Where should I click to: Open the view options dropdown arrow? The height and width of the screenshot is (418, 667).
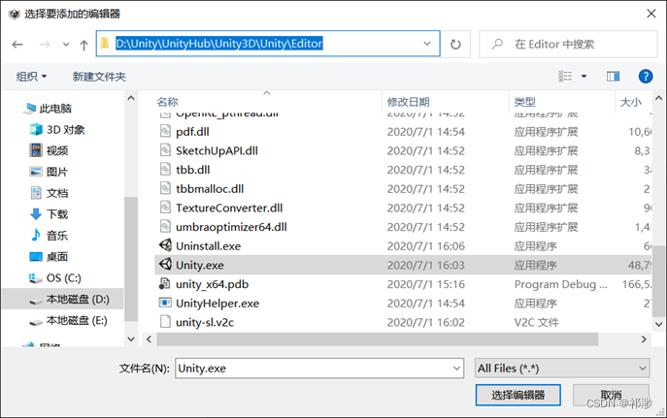(x=584, y=76)
